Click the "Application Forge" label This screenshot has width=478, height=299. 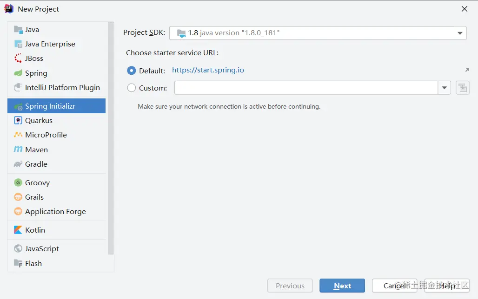click(55, 212)
